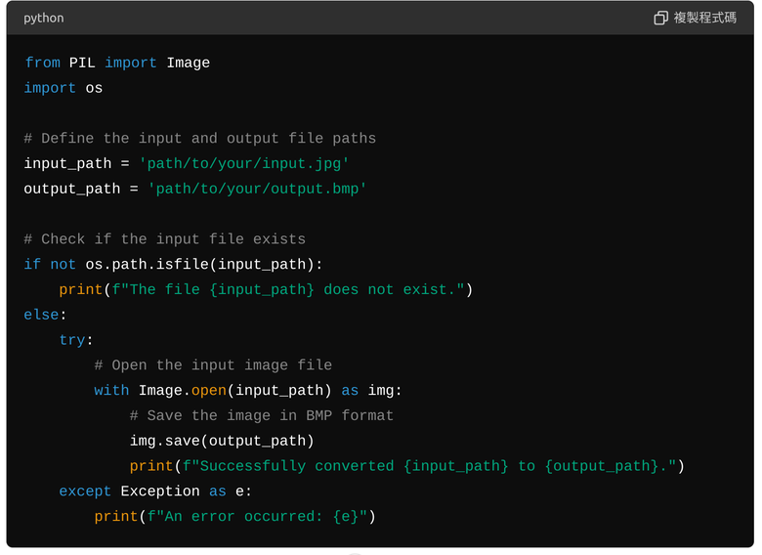Click the 'except Exception as e' line
The width and height of the screenshot is (762, 555).
click(x=155, y=491)
